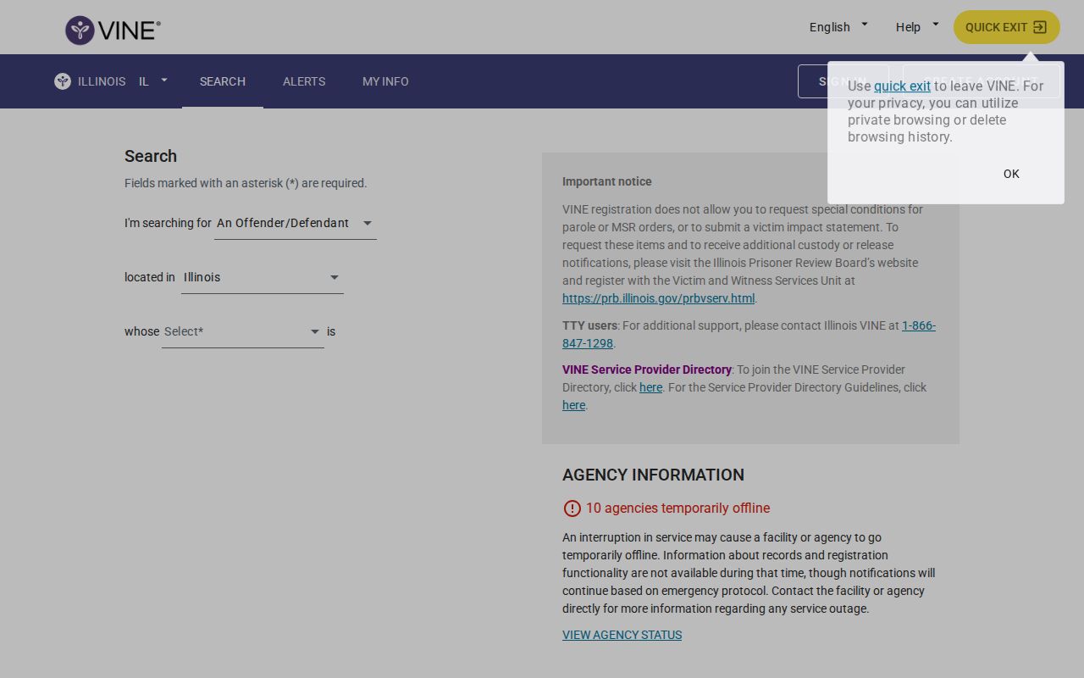This screenshot has height=678, width=1084.
Task: Click the 'Important notice' heading
Action: tap(607, 181)
